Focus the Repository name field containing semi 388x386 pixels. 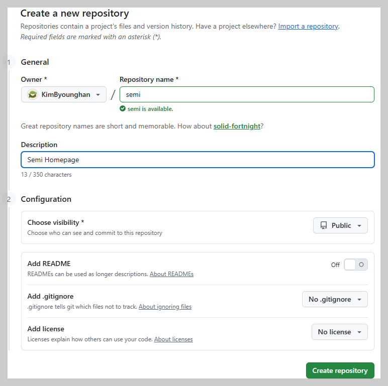(x=247, y=94)
